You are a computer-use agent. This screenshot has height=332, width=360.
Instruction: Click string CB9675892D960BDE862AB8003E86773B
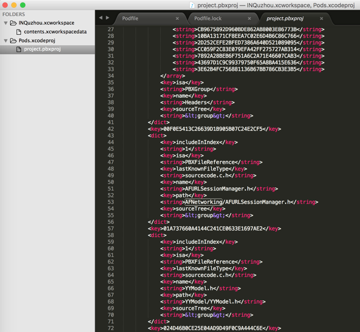tap(247, 29)
